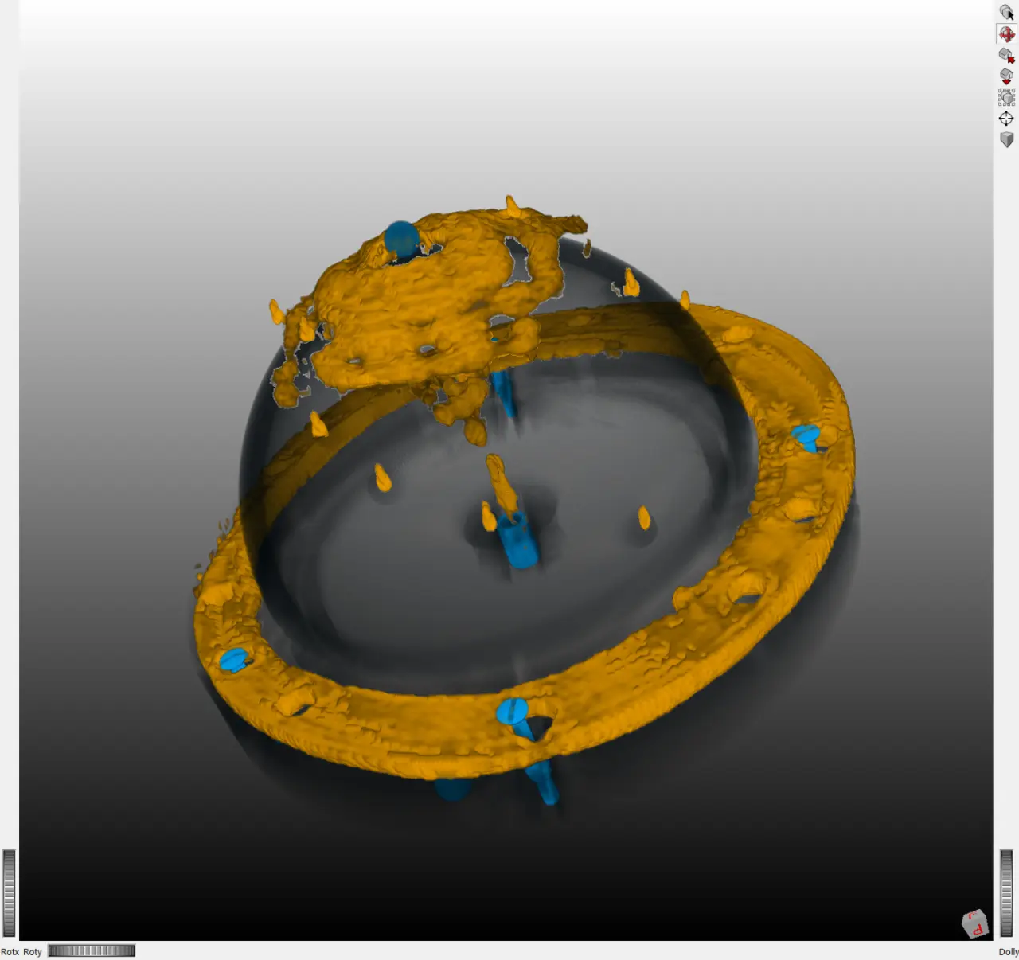Click View All to fit the scene
This screenshot has height=960, width=1019.
coord(1006,98)
